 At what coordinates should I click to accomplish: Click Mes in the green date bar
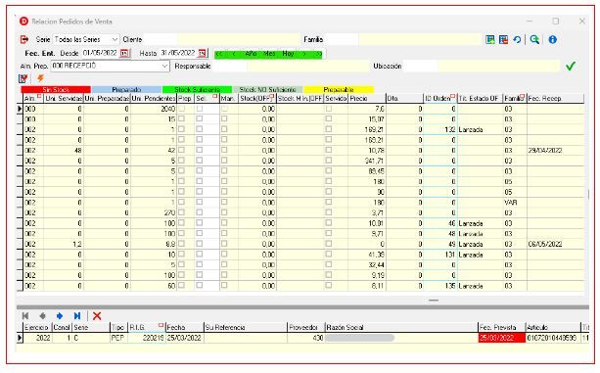[x=269, y=54]
